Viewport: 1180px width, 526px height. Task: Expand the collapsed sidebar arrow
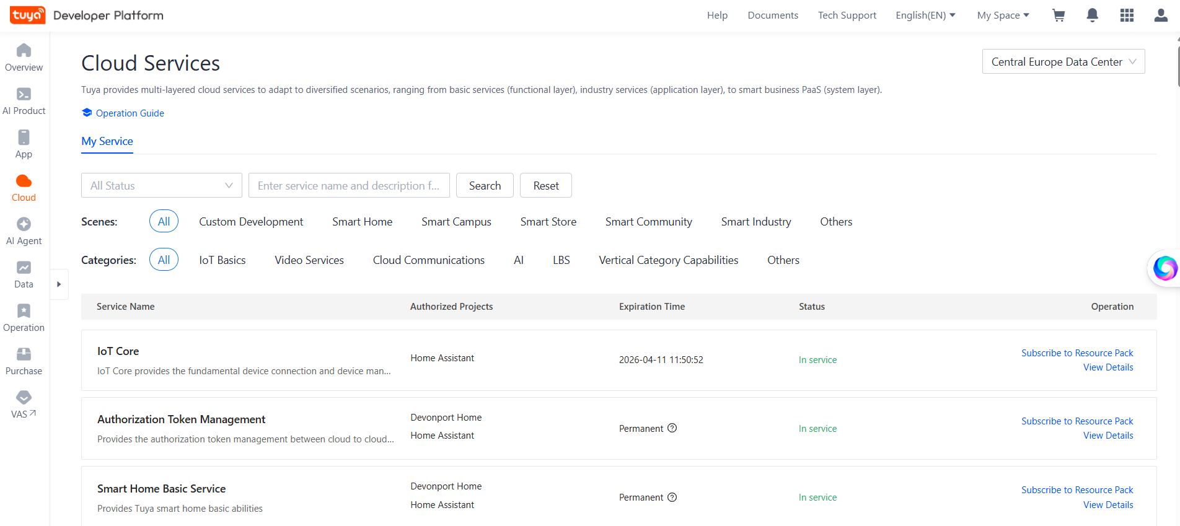pos(59,284)
